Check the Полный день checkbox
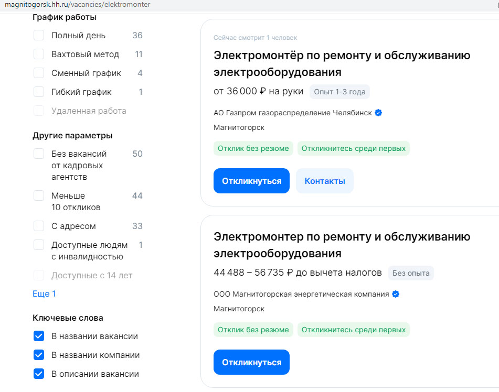Image resolution: width=499 pixels, height=392 pixels. (x=39, y=36)
